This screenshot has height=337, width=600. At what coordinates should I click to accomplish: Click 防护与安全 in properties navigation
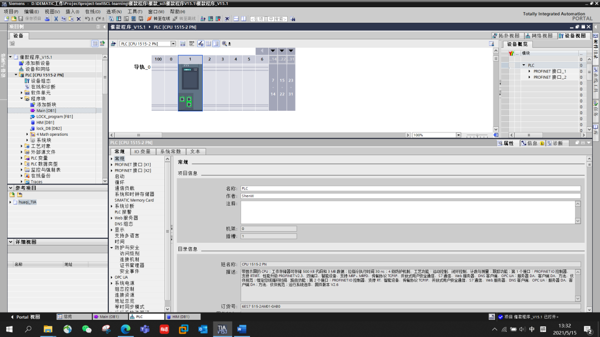coord(127,248)
